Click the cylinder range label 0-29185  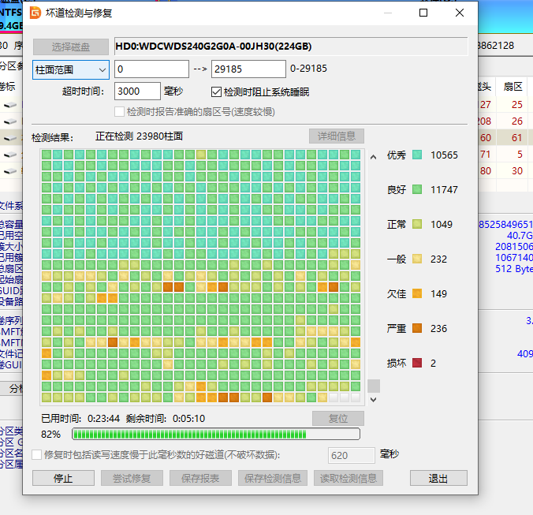[x=308, y=69]
